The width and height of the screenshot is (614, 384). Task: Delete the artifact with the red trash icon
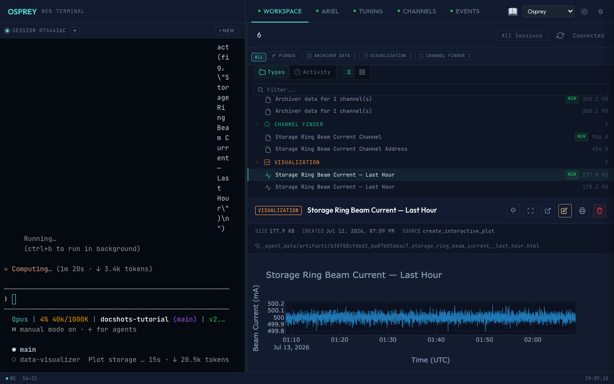(600, 210)
